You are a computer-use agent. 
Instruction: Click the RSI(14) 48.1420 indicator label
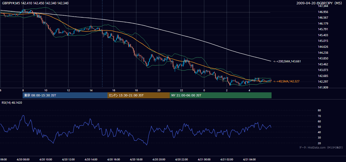click(x=12, y=103)
